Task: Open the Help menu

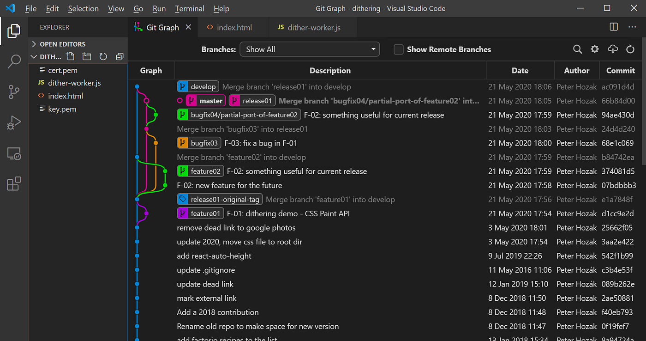Action: click(221, 9)
